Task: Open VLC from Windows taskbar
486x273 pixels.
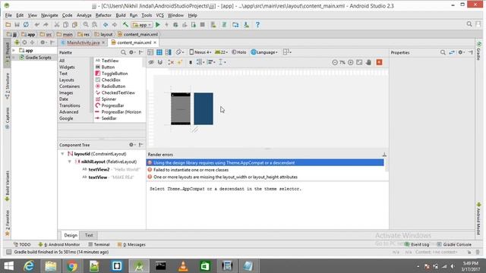Action: point(183,266)
